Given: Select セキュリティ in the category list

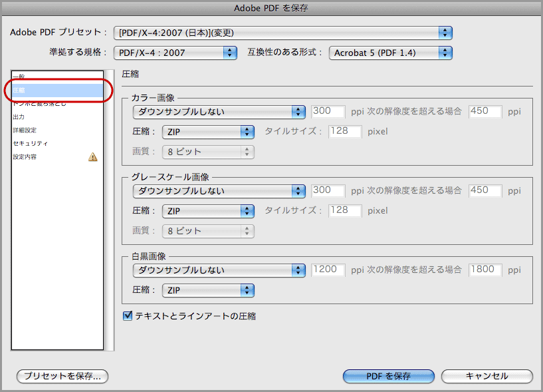Looking at the screenshot, I should point(57,143).
